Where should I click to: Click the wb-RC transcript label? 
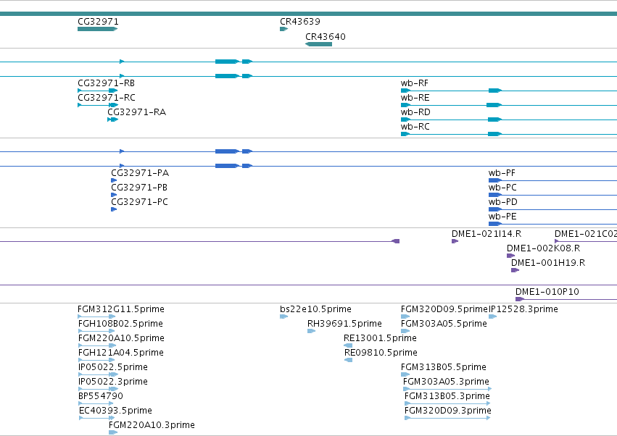pyautogui.click(x=415, y=127)
